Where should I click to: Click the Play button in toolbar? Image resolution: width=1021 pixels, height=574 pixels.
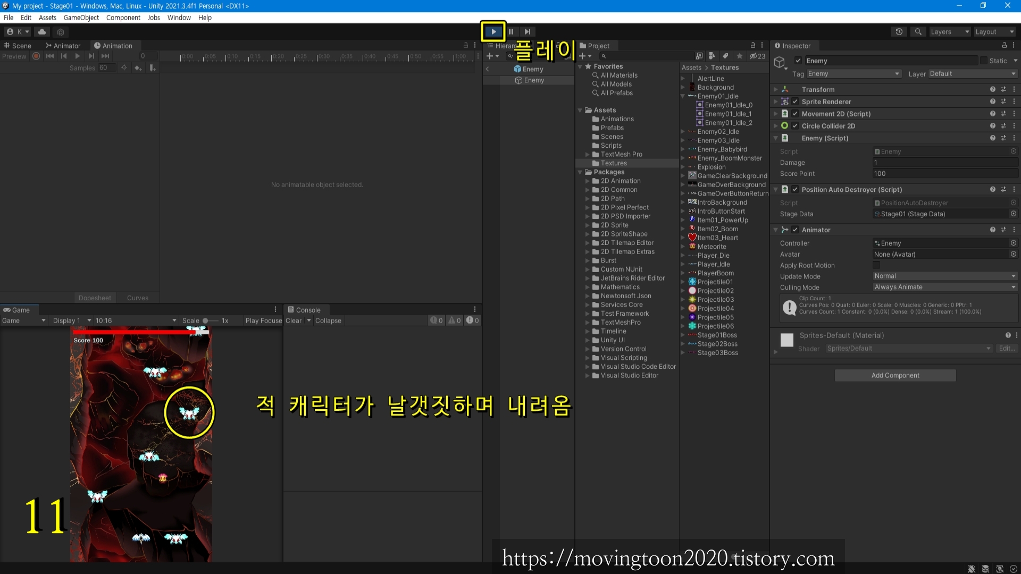point(493,32)
